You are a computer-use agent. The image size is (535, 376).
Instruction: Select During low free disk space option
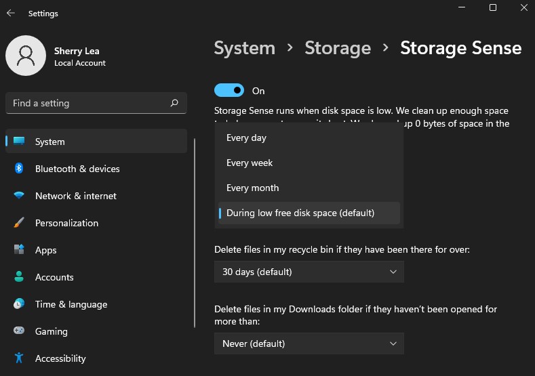(309, 213)
